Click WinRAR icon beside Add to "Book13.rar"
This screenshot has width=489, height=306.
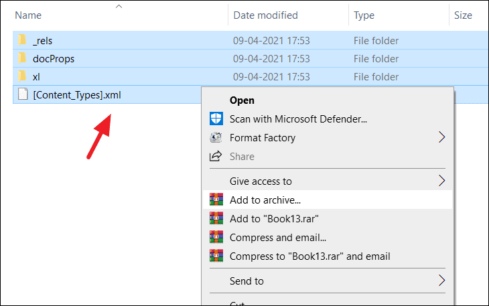click(216, 218)
